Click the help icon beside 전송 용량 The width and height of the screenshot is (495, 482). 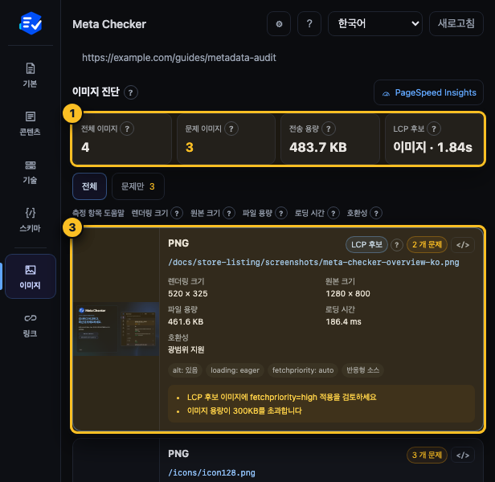pyautogui.click(x=329, y=129)
